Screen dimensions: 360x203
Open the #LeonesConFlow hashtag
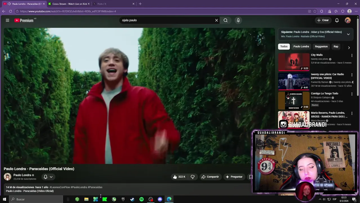[60, 187]
